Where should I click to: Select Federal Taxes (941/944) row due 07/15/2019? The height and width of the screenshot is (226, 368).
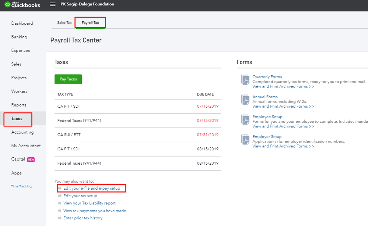138,121
